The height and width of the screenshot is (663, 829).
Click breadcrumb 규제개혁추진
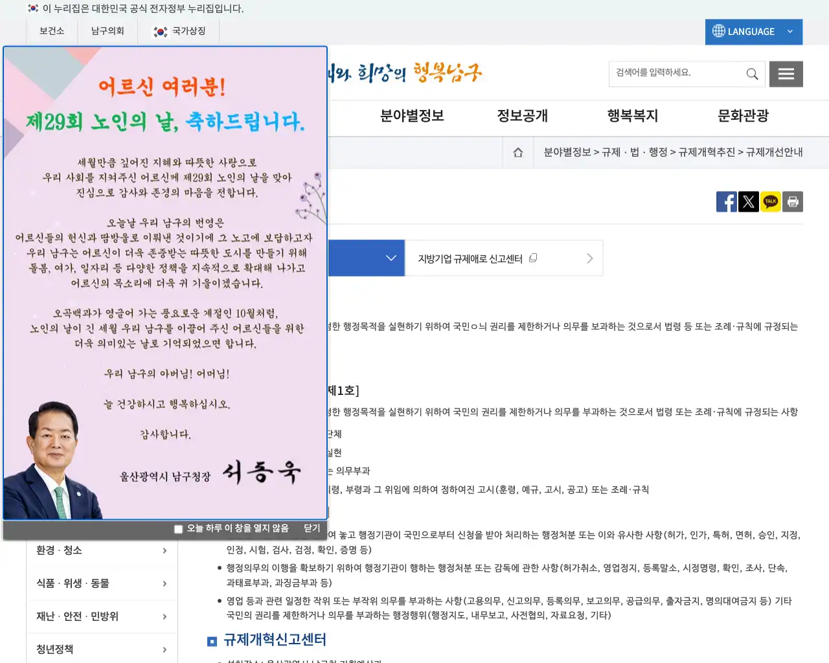coord(707,152)
